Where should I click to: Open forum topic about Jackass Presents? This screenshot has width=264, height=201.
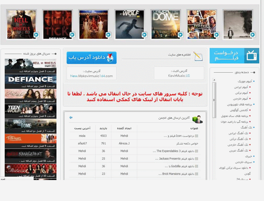176,159
